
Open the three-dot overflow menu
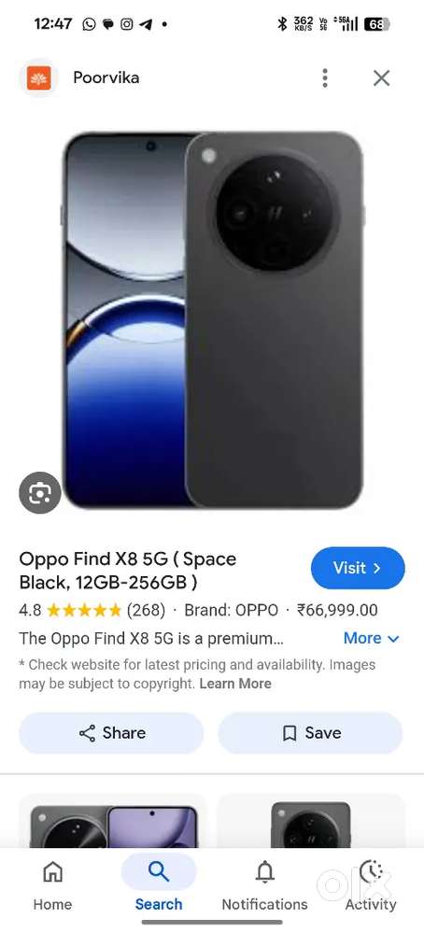click(325, 78)
